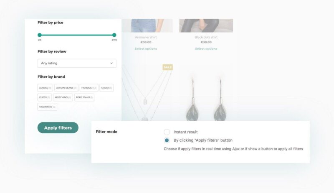
Task: Filter by the MOSCHINO brand tag
Action: coord(63,97)
